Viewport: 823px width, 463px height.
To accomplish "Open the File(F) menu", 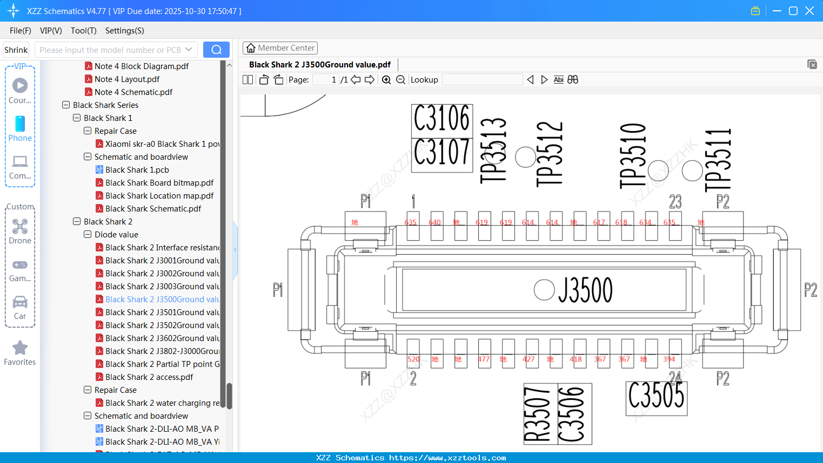I will (x=21, y=31).
